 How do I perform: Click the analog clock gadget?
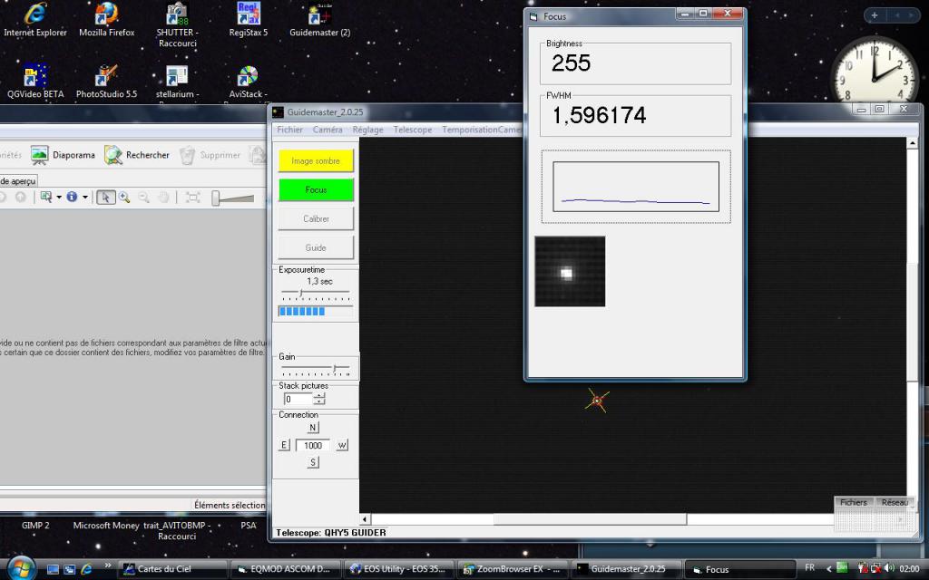click(x=875, y=78)
